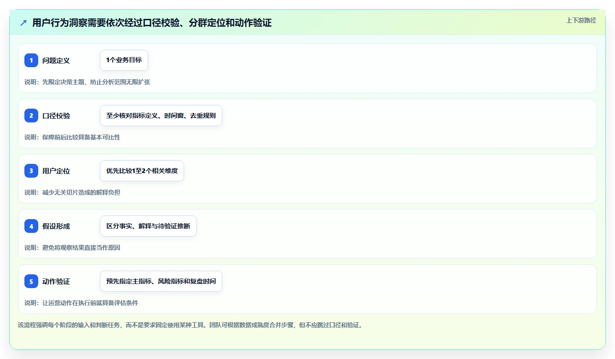
Task: Click the step 3 number badge
Action: tap(31, 171)
